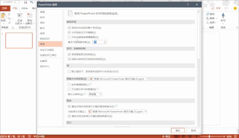This screenshot has height=138, width=239.
Task: Toggle allow drag-and-drop text editing checkbox (D)
Action: pos(69,32)
